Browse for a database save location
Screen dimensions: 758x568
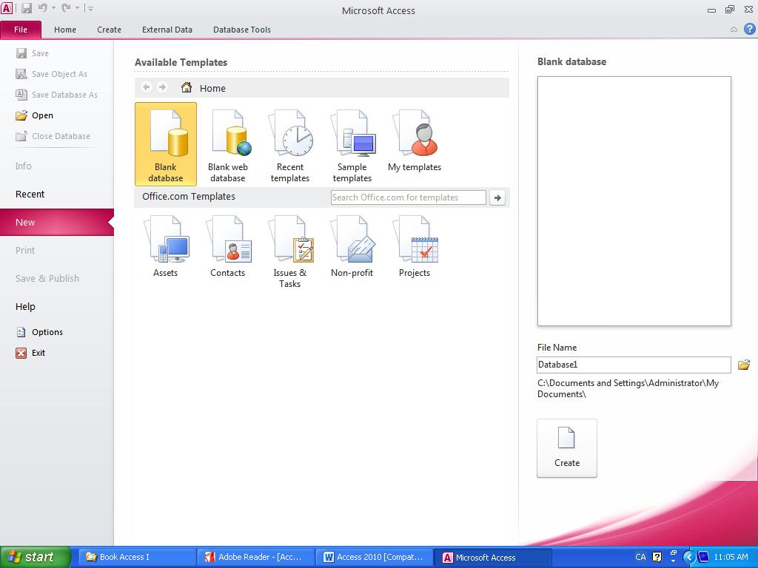[x=743, y=365]
